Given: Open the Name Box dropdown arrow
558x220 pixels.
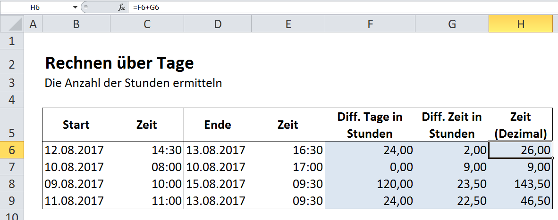Looking at the screenshot, I should 75,7.
